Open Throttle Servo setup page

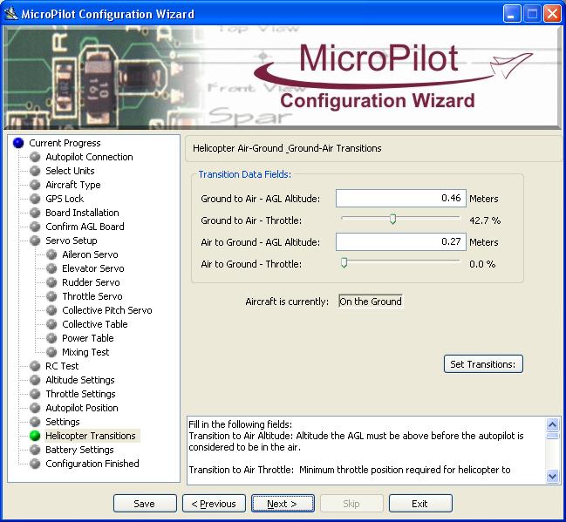coord(92,296)
